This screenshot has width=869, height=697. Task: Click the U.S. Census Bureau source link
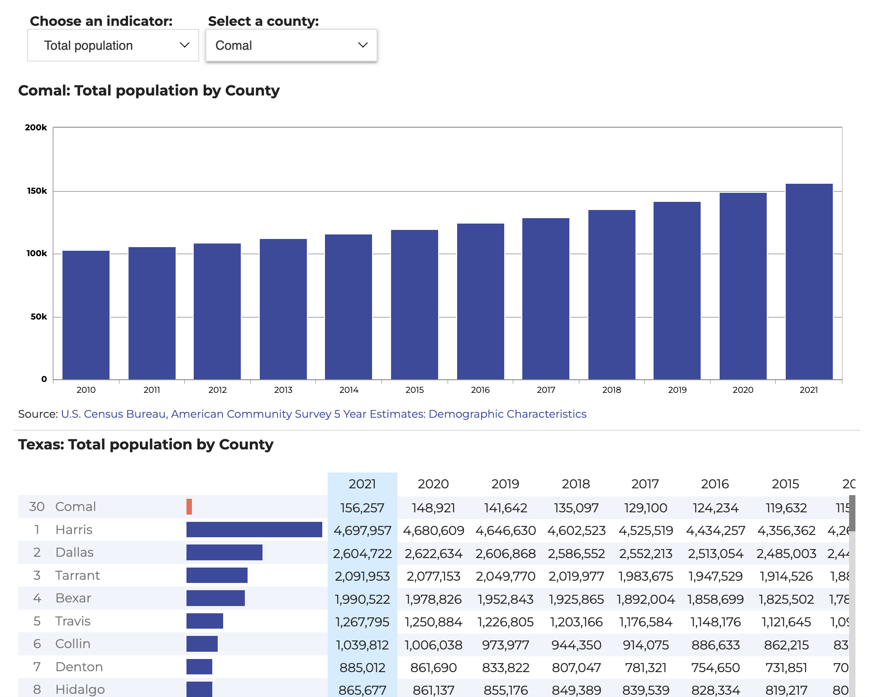click(323, 414)
